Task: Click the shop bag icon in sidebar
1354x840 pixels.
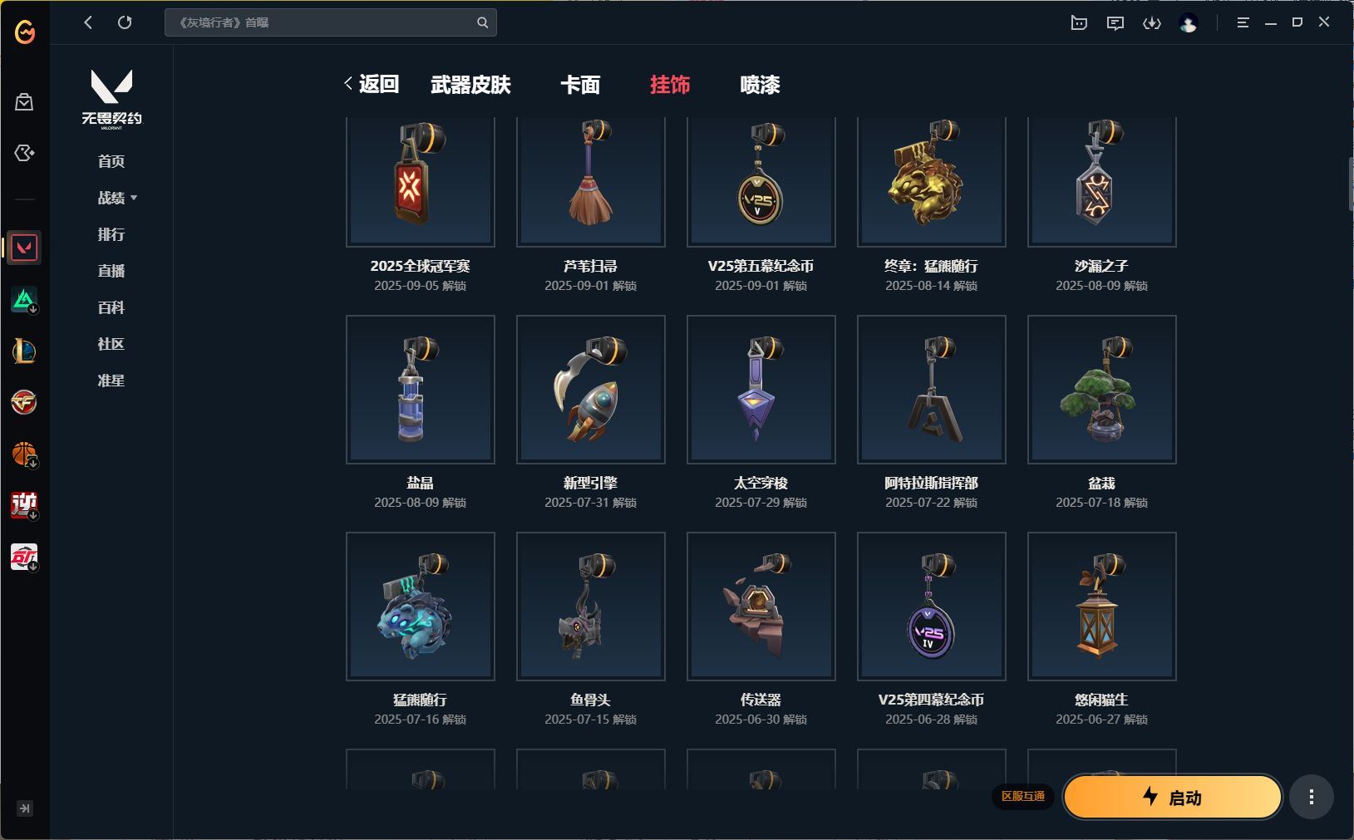Action: pyautogui.click(x=24, y=101)
